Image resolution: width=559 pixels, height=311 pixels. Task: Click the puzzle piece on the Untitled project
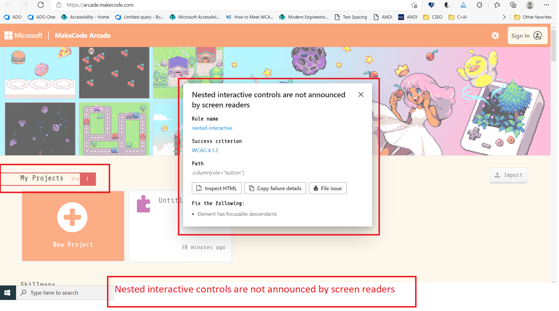coord(144,204)
